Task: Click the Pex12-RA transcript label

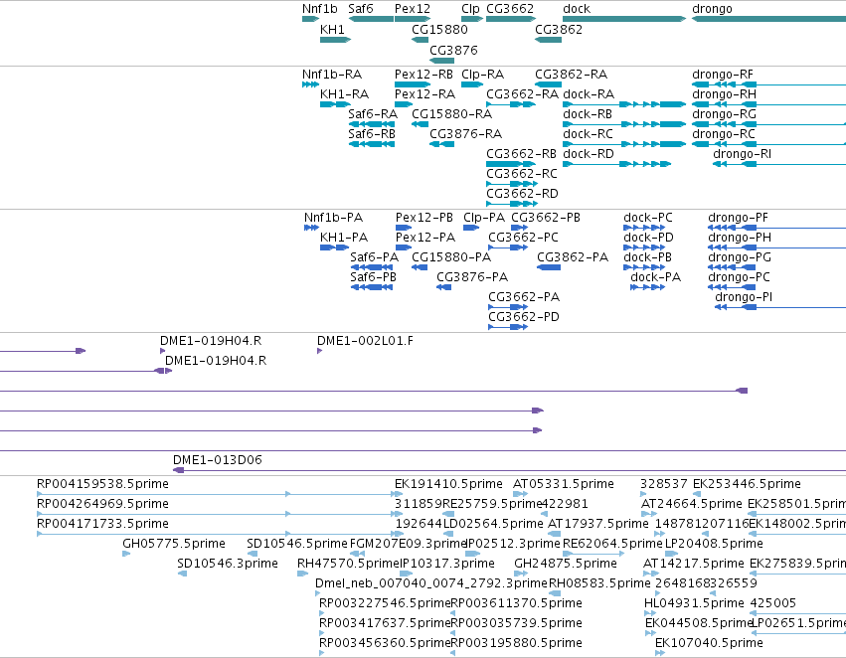Action: point(424,93)
